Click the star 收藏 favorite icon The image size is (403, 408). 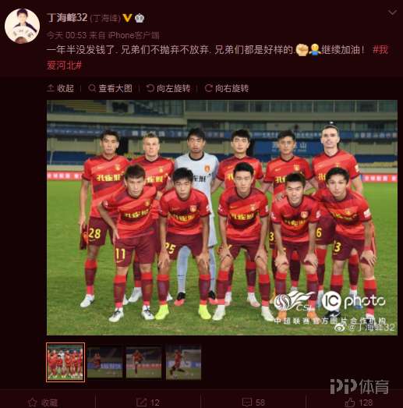point(33,403)
